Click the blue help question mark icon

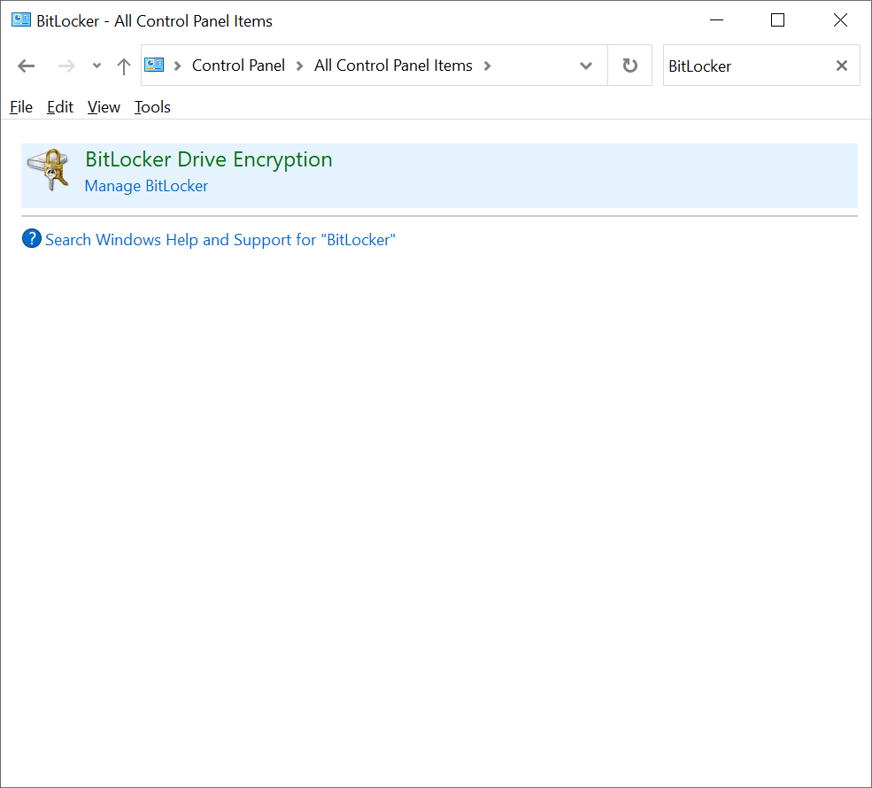point(32,238)
